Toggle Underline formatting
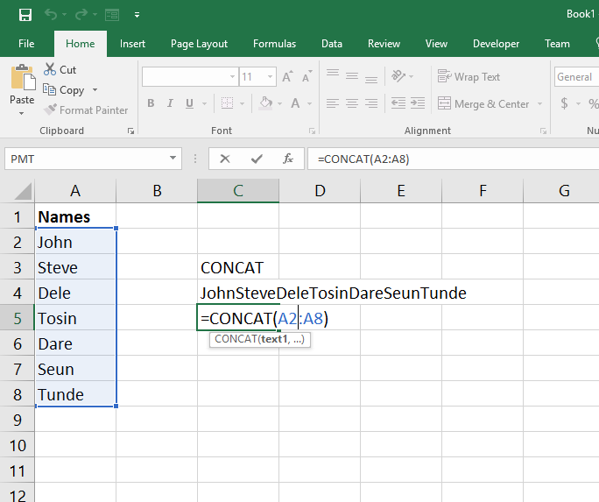599x502 pixels. click(x=189, y=103)
